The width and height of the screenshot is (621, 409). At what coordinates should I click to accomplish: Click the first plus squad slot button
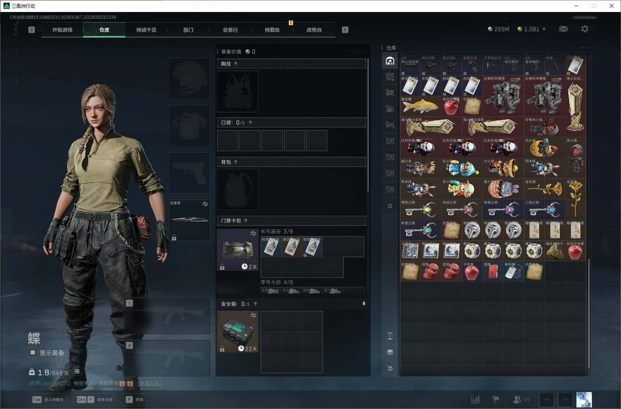tap(546, 400)
